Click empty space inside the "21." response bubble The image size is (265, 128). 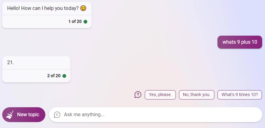click(42, 63)
